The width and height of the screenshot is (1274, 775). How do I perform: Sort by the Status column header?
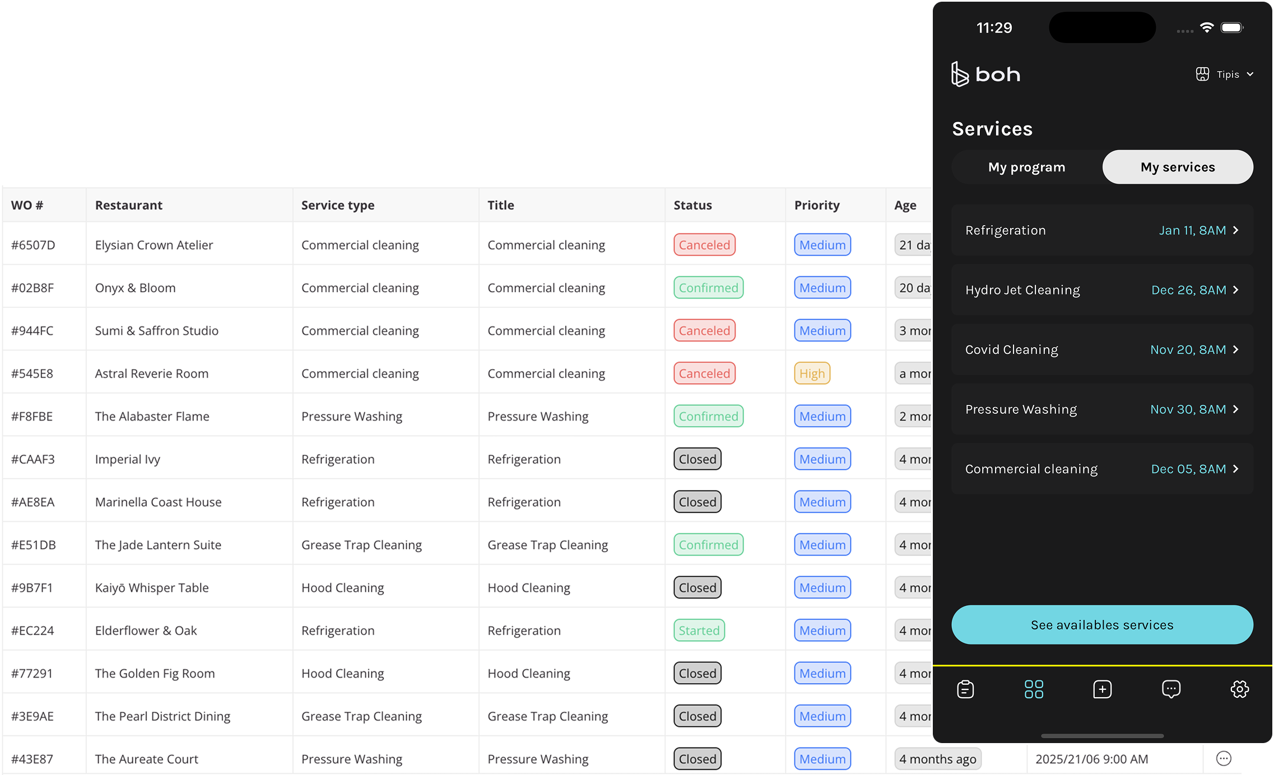(x=692, y=205)
